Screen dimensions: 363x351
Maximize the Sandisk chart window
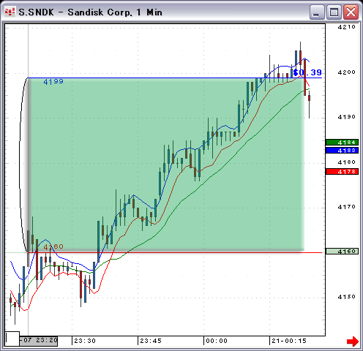334,12
